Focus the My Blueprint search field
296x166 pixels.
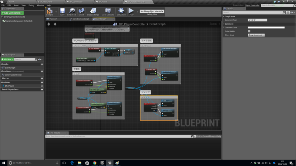click(26, 59)
